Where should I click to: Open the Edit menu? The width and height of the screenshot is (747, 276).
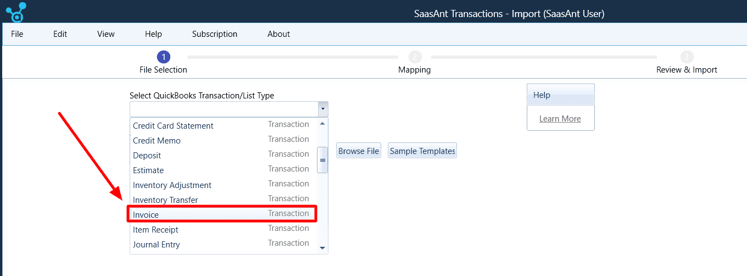click(60, 34)
